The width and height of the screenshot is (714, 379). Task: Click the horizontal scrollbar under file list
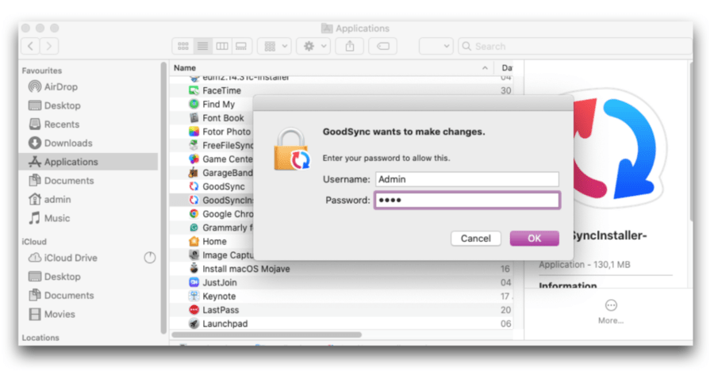[267, 335]
